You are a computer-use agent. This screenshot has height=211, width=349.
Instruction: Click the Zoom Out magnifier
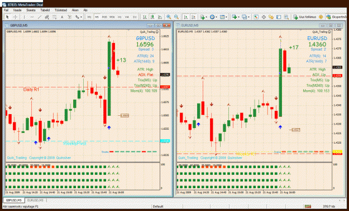pyautogui.click(x=176, y=17)
